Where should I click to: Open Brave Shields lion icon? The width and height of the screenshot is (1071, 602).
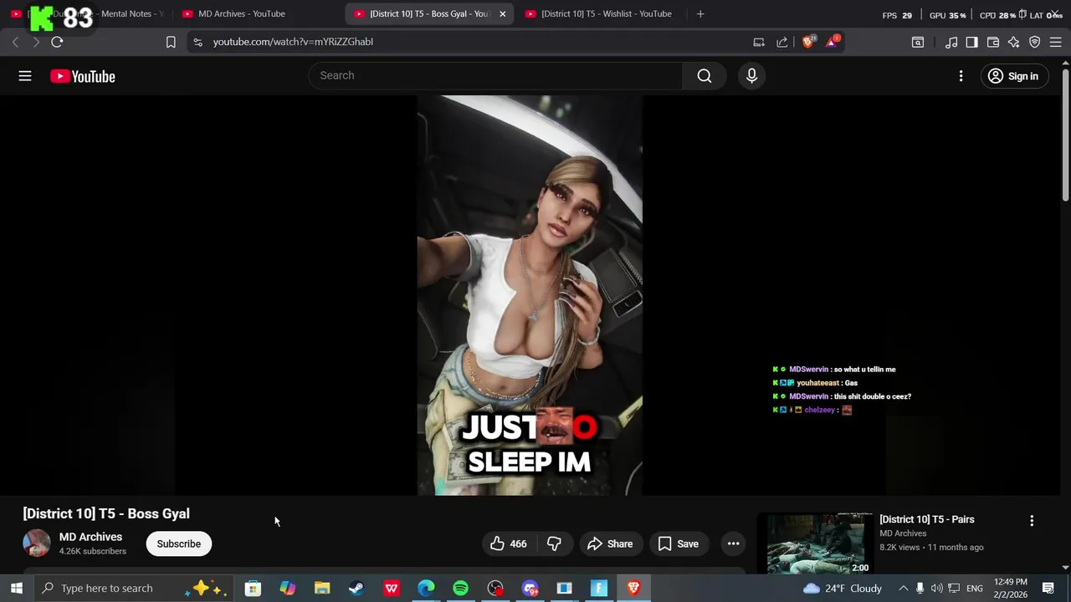808,42
